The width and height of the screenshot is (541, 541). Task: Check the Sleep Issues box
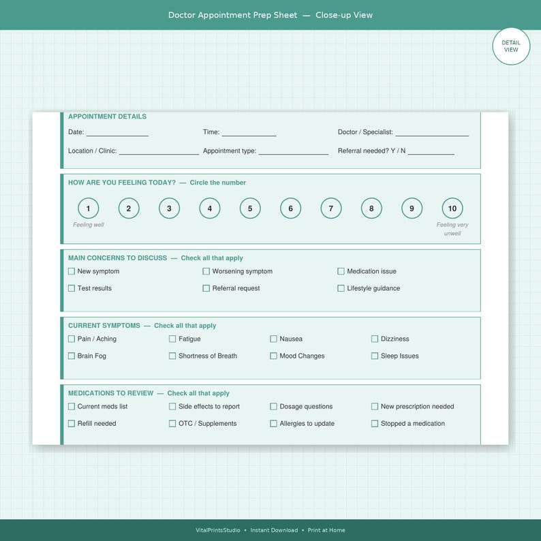tap(375, 356)
